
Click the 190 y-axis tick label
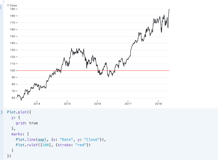tap(13, 9)
